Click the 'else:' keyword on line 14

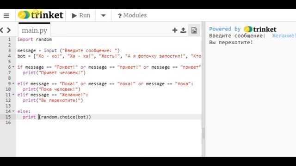point(24,112)
